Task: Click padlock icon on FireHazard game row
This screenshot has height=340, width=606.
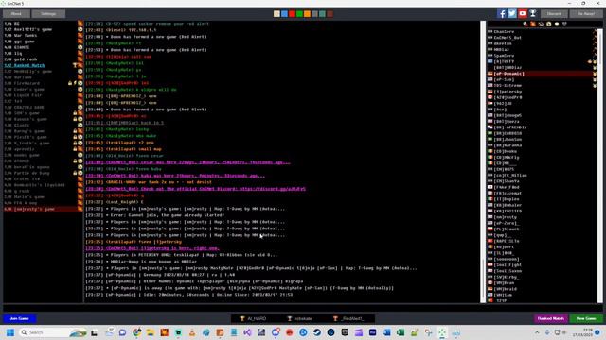Action: 70,83
